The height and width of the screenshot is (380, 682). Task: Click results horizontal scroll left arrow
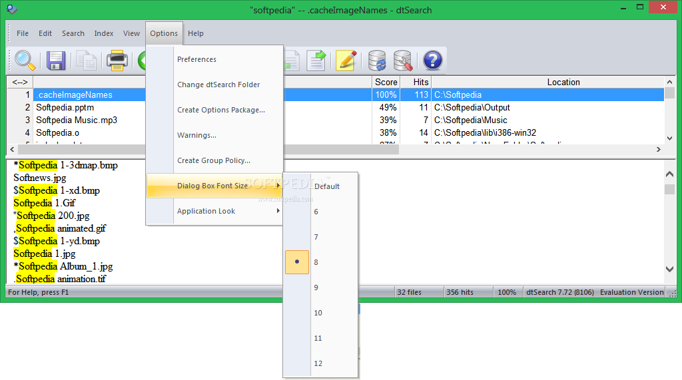[12, 149]
